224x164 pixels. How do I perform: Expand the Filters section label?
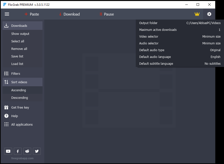(x=16, y=73)
